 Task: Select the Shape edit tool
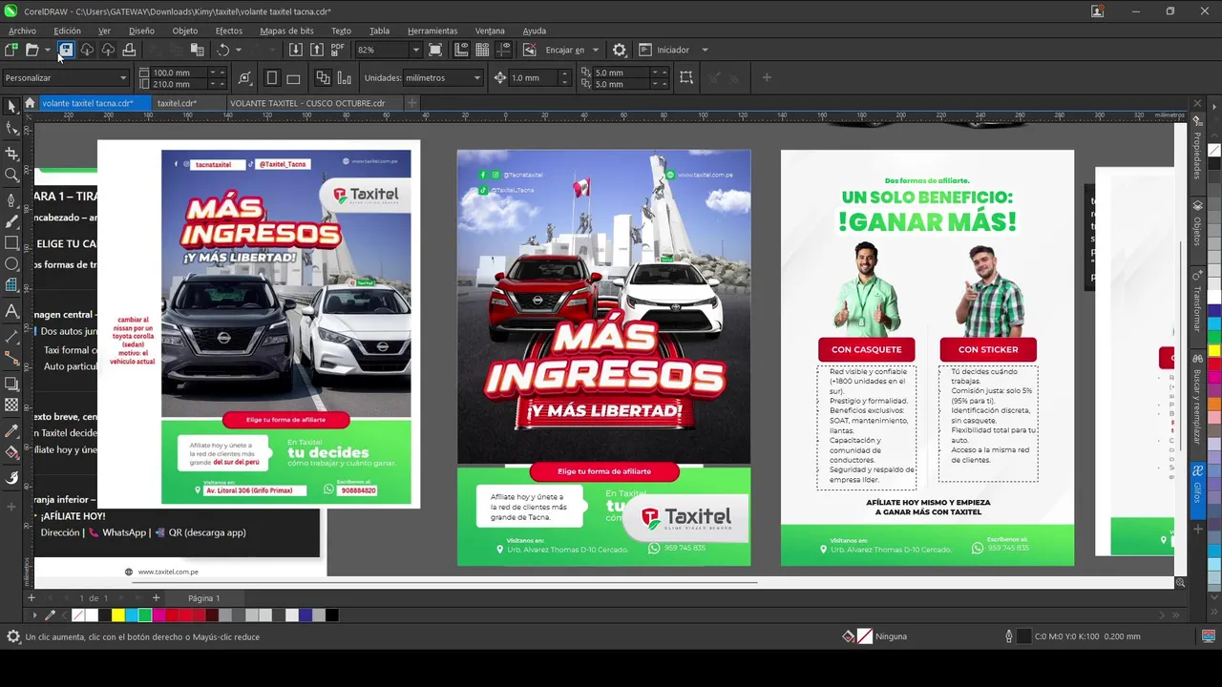click(11, 129)
